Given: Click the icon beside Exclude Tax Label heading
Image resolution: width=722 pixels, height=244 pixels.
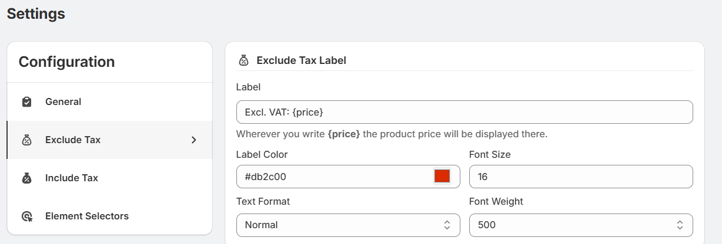Looking at the screenshot, I should 243,60.
